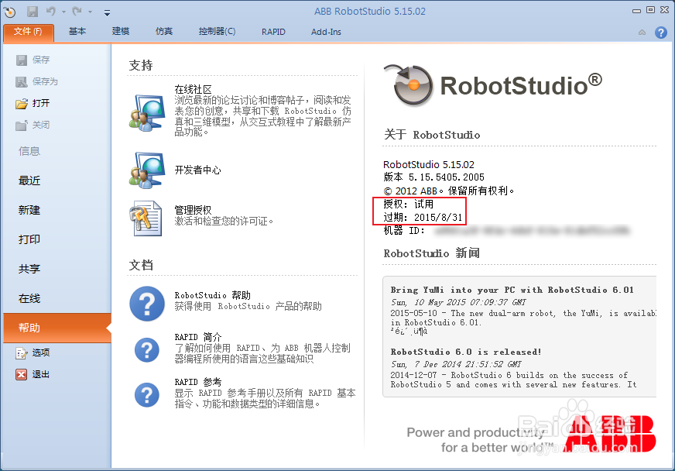This screenshot has width=675, height=471.
Task: Click the 关闭 folder icon
Action: (x=22, y=125)
